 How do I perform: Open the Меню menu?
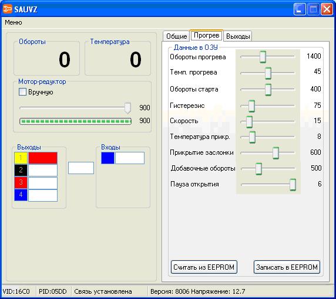pyautogui.click(x=14, y=22)
